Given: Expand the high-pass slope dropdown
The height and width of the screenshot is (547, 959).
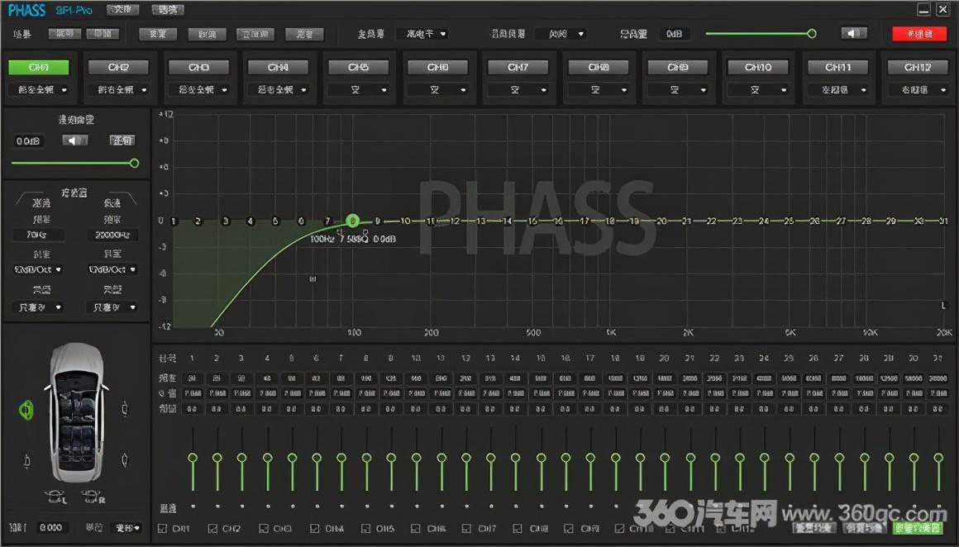Looking at the screenshot, I should (x=41, y=269).
